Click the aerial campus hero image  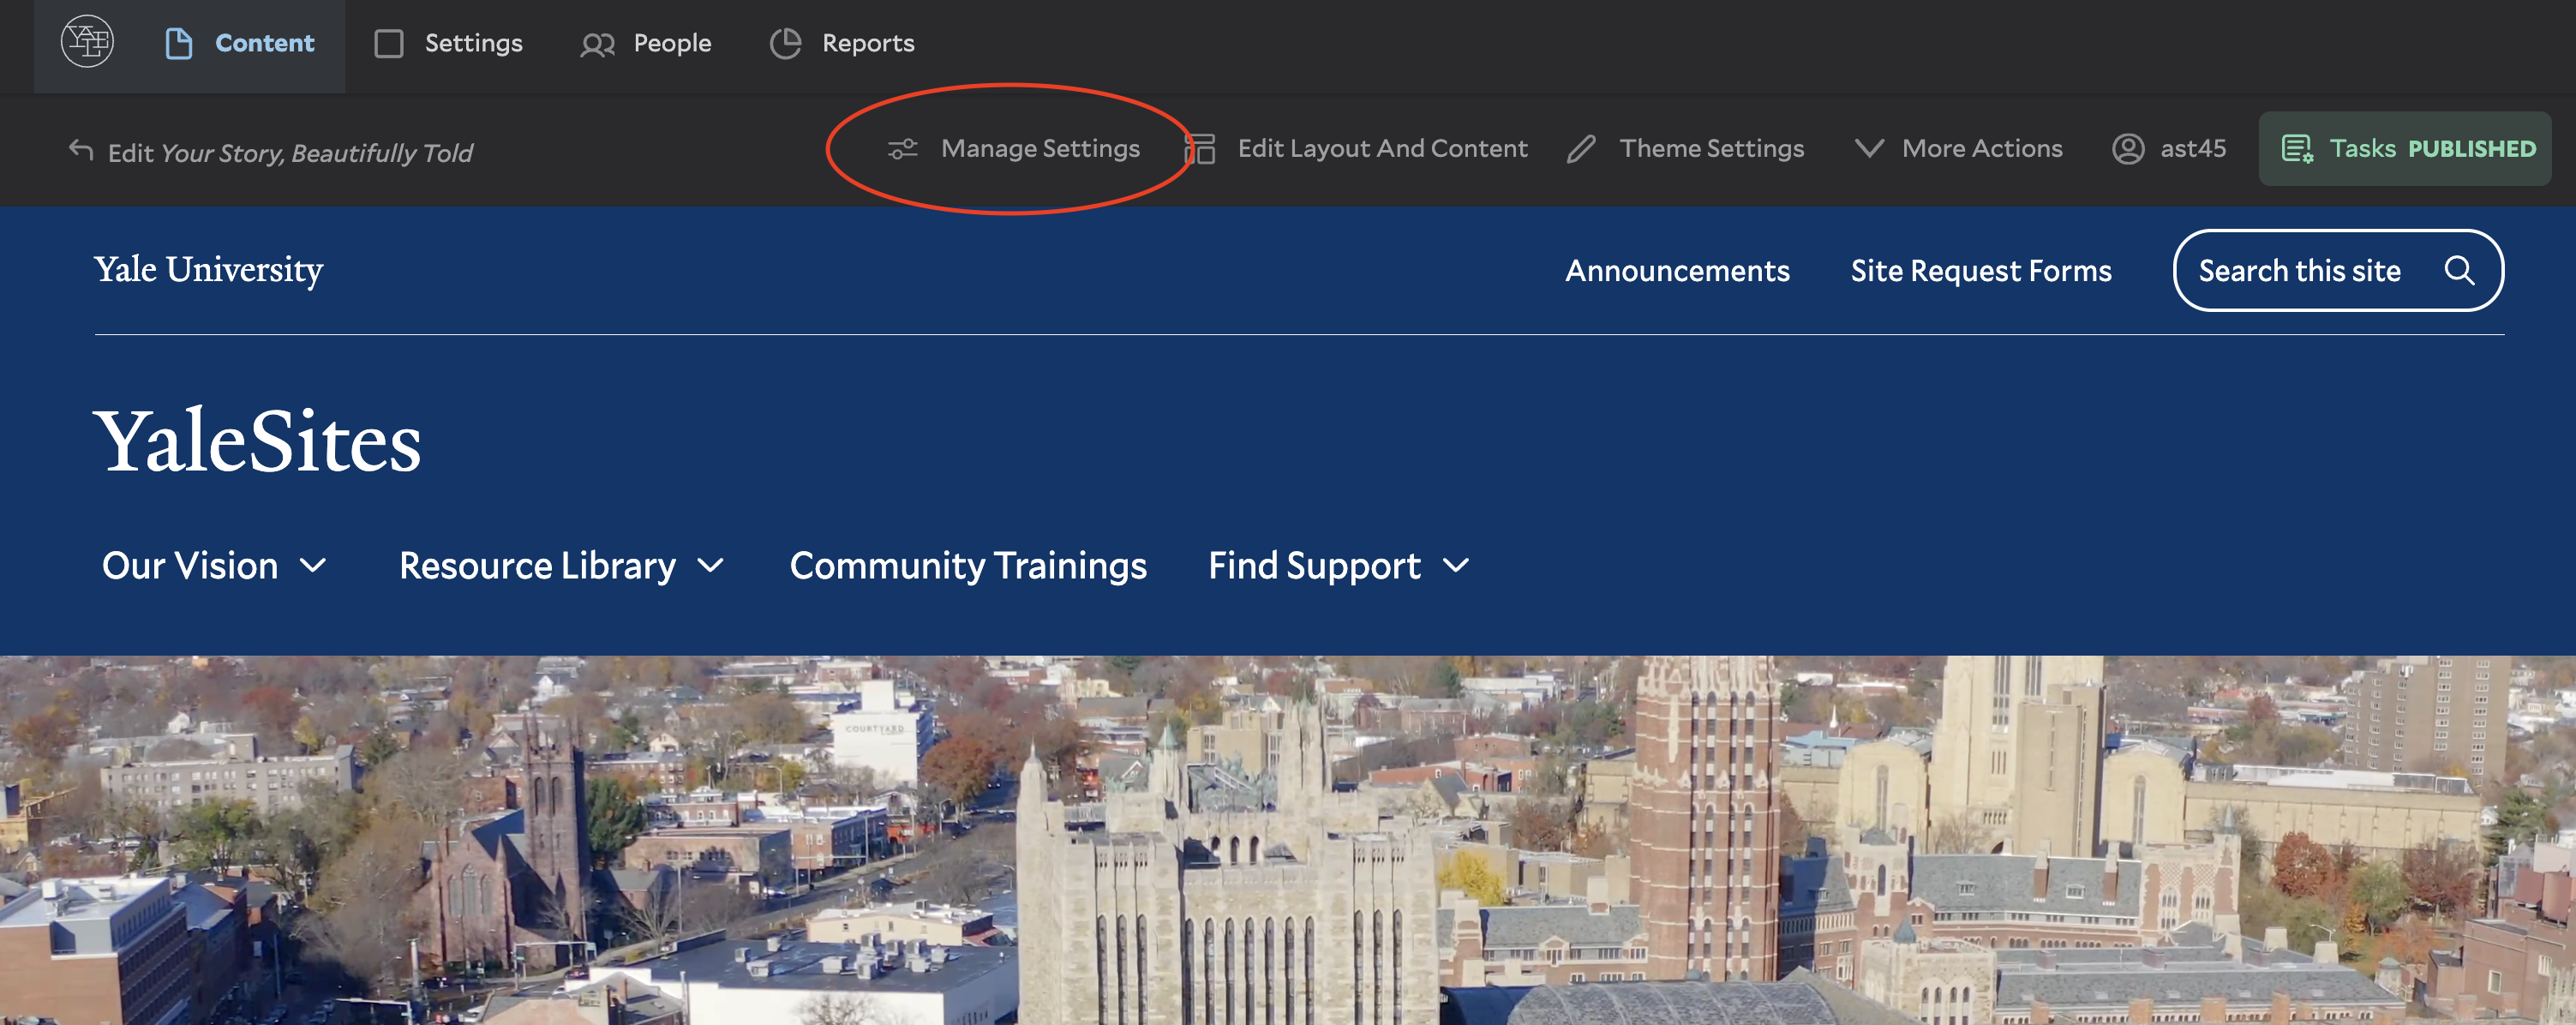point(1288,840)
